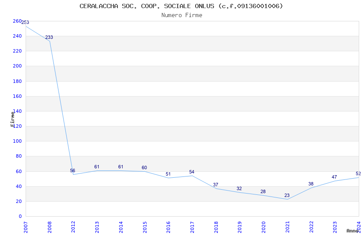Select the data label 28 for 2020
363x235 pixels.
[x=263, y=191]
